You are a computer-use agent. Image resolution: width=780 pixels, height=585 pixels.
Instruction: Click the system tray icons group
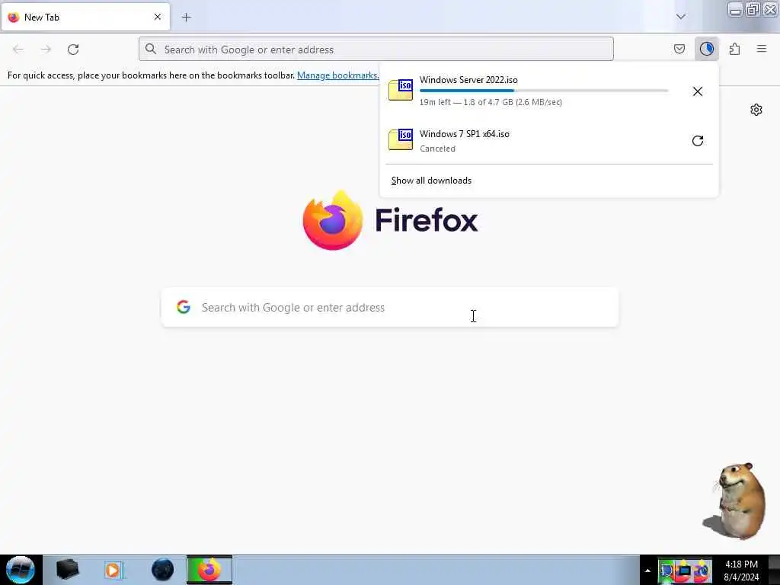pyautogui.click(x=685, y=571)
